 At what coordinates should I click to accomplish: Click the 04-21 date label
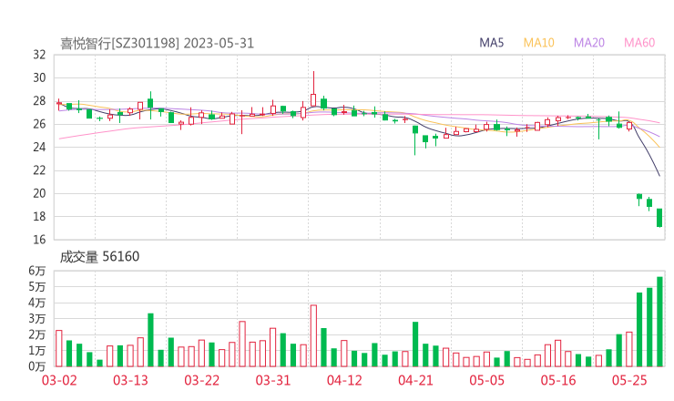[x=415, y=380]
